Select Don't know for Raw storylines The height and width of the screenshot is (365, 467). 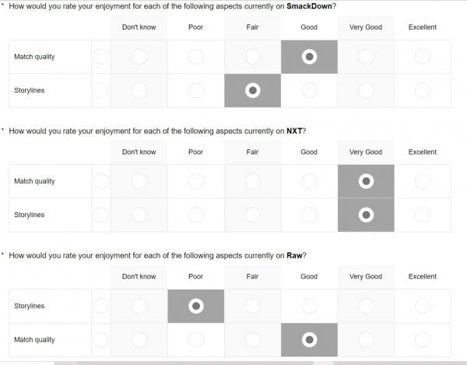(x=139, y=306)
